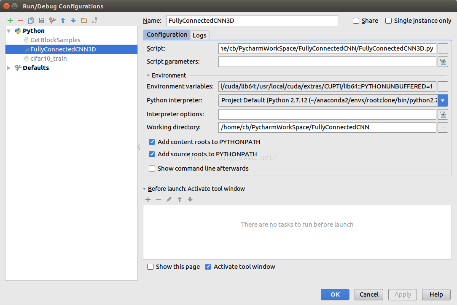Click the Environment variables field
Image resolution: width=457 pixels, height=305 pixels.
pos(327,86)
